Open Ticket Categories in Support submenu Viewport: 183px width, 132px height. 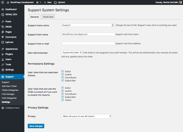[x=10, y=90]
